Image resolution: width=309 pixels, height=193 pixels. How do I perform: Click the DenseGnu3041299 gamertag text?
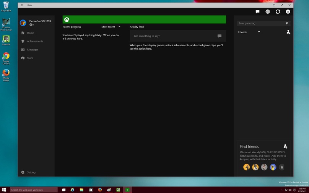40,21
